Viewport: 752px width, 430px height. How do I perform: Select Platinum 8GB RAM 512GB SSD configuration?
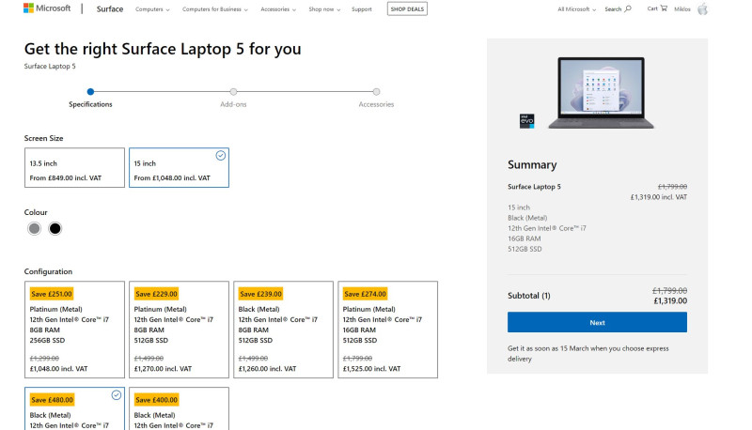tap(179, 330)
